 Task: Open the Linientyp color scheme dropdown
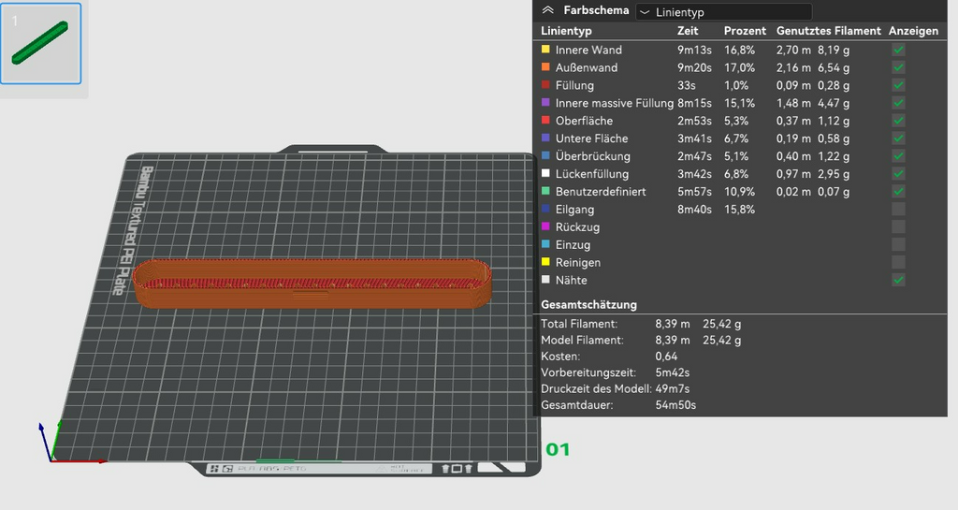point(723,11)
